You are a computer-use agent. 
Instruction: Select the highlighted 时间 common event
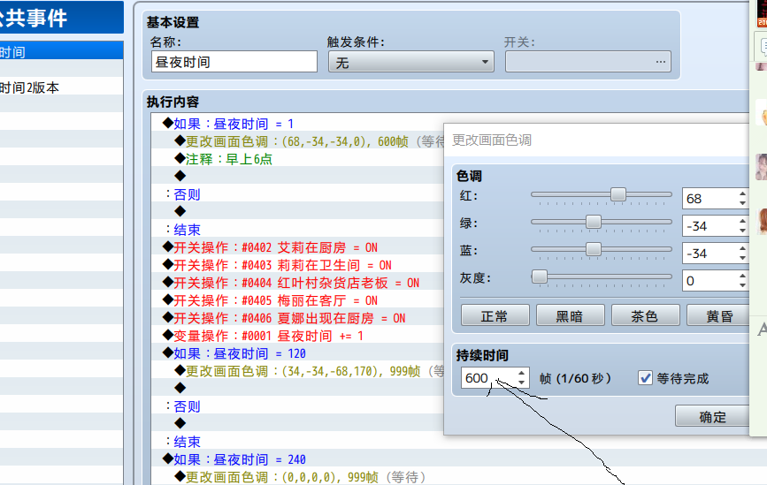pyautogui.click(x=61, y=51)
